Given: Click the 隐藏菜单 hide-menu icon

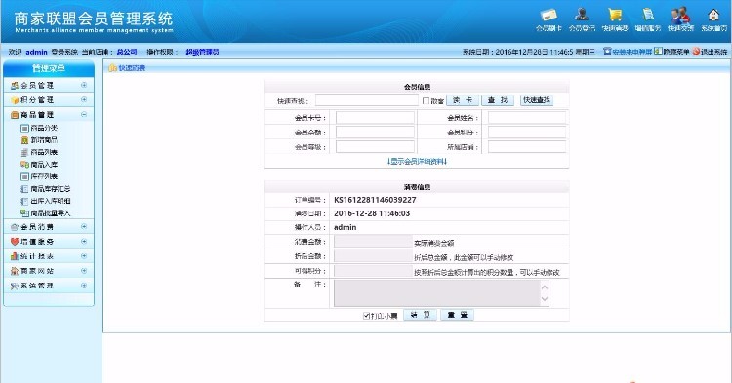Looking at the screenshot, I should 658,52.
